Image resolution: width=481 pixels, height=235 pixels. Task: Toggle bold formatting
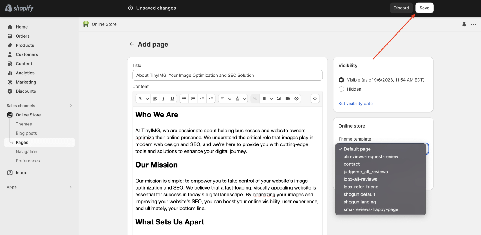[155, 99]
